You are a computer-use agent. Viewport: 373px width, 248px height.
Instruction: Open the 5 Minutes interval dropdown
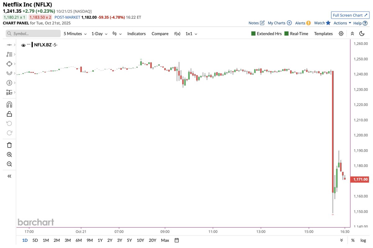click(x=75, y=34)
